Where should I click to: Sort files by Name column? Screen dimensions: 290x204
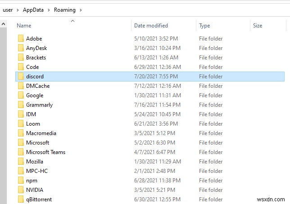tap(24, 26)
